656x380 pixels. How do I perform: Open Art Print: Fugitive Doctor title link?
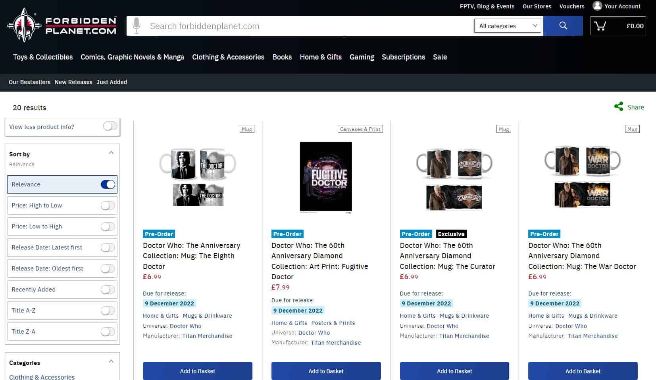pyautogui.click(x=320, y=261)
